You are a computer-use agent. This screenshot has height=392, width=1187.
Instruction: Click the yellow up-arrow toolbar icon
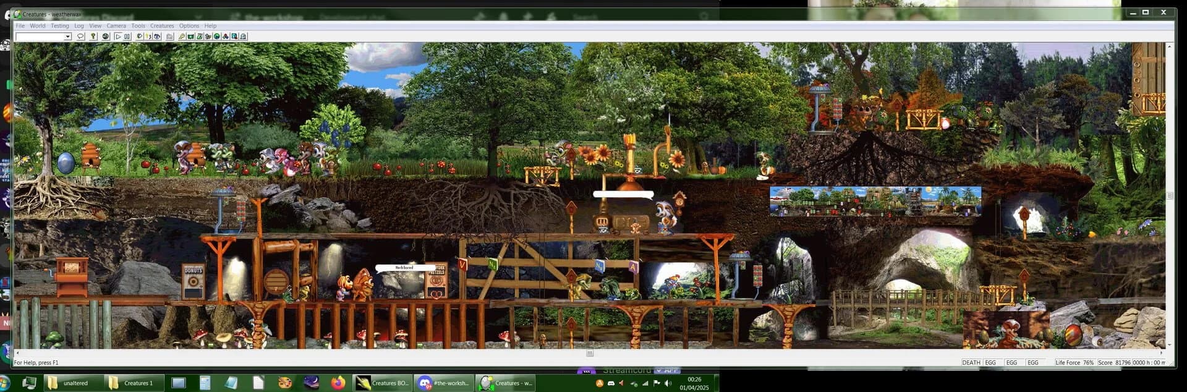pyautogui.click(x=148, y=36)
